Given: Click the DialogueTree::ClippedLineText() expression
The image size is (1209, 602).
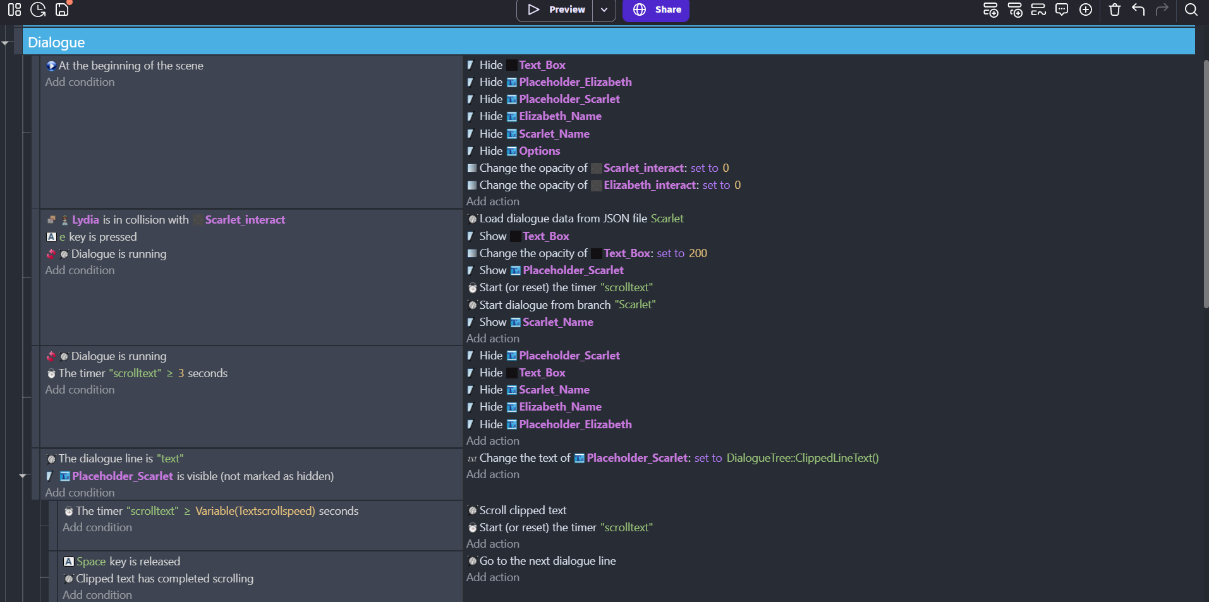Looking at the screenshot, I should (803, 458).
